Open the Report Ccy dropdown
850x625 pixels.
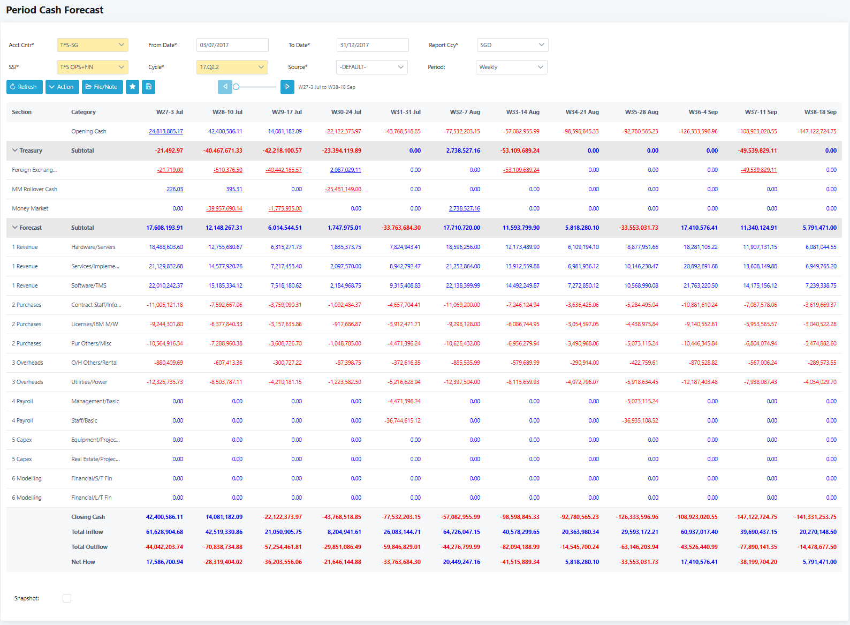[x=512, y=45]
